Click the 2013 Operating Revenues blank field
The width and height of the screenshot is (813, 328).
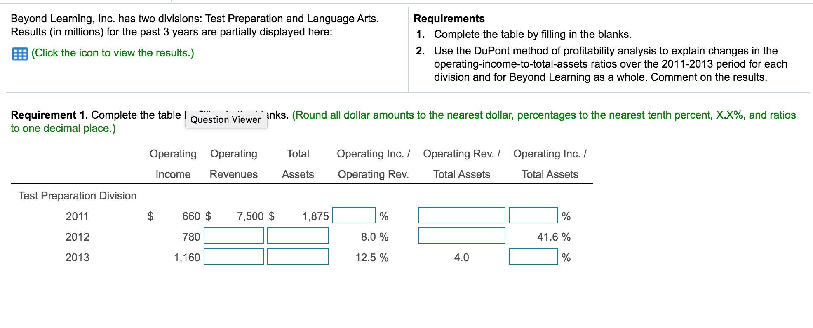pyautogui.click(x=234, y=257)
